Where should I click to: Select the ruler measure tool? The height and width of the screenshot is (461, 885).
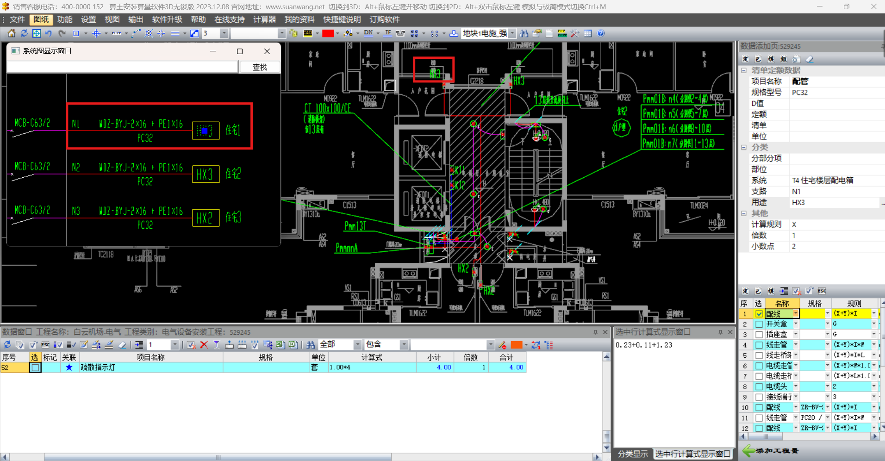click(117, 33)
